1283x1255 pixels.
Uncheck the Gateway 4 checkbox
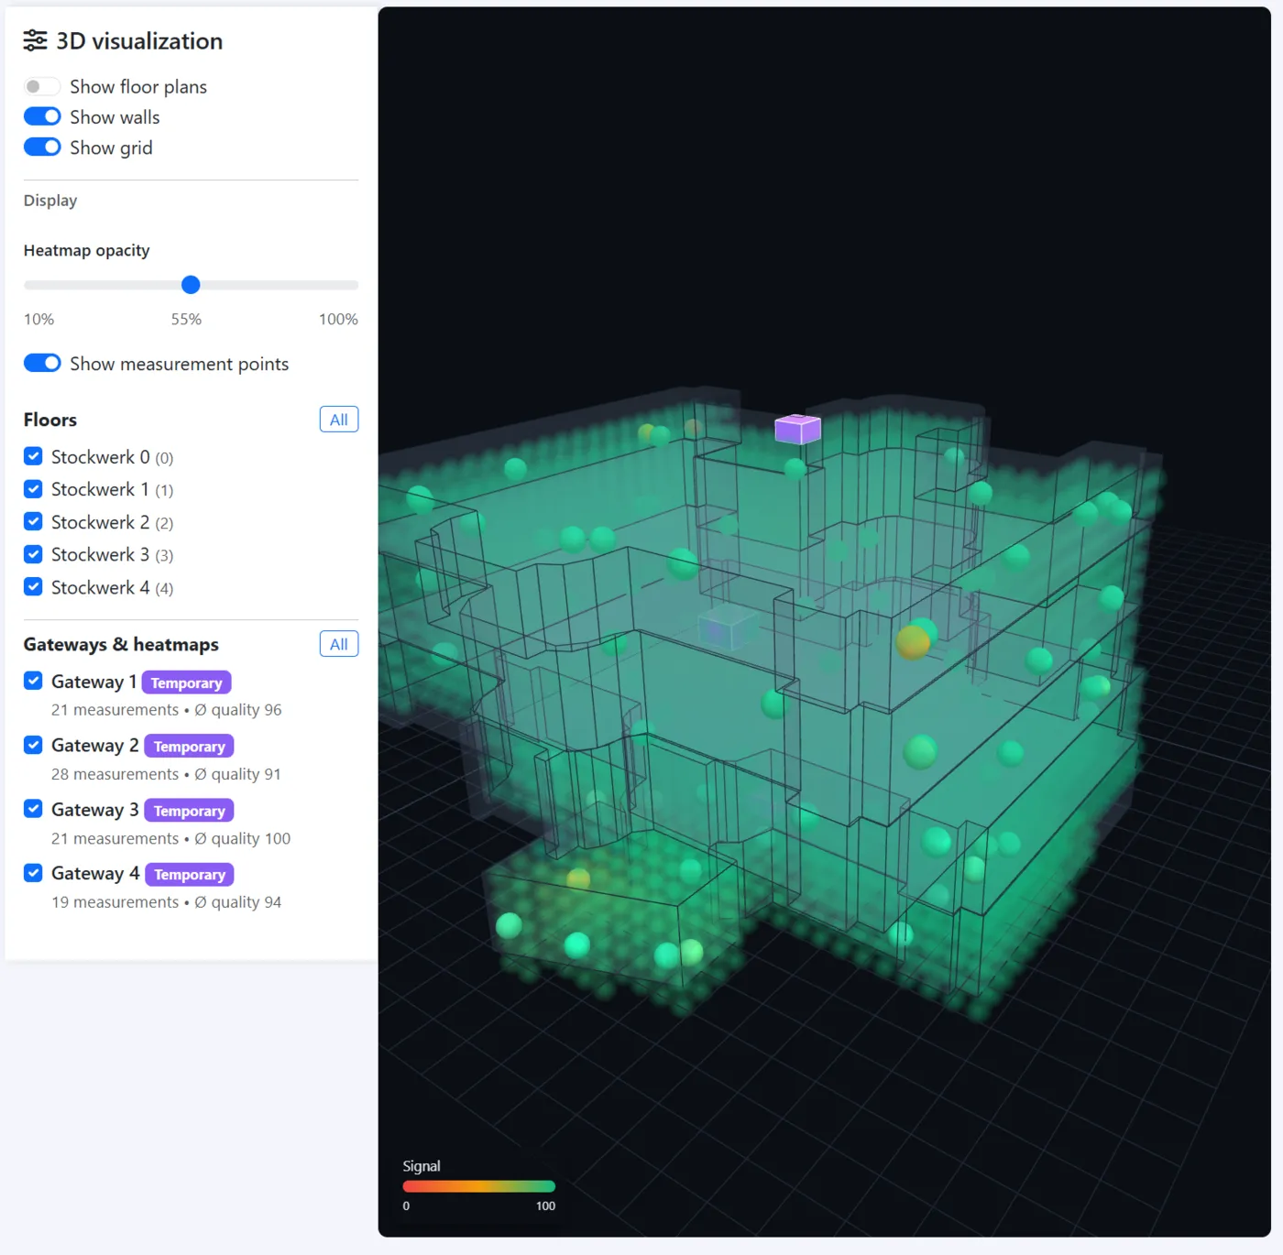[x=33, y=873]
